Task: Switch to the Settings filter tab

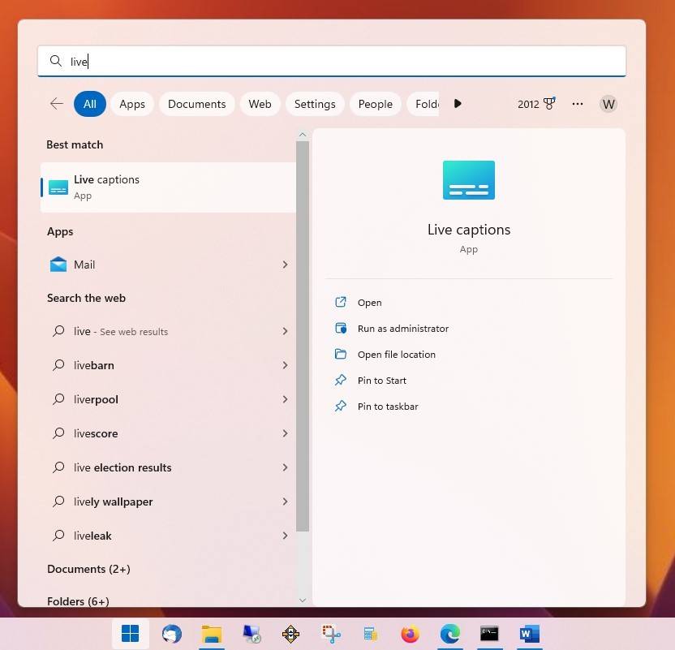Action: point(315,104)
